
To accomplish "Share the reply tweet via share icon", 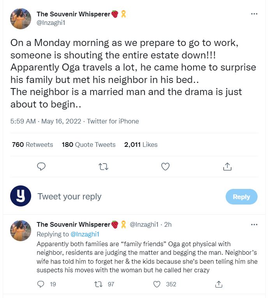I will pyautogui.click(x=219, y=284).
